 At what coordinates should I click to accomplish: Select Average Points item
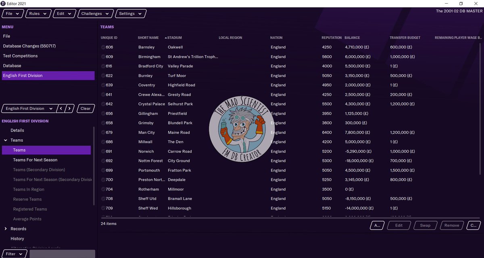tap(27, 219)
